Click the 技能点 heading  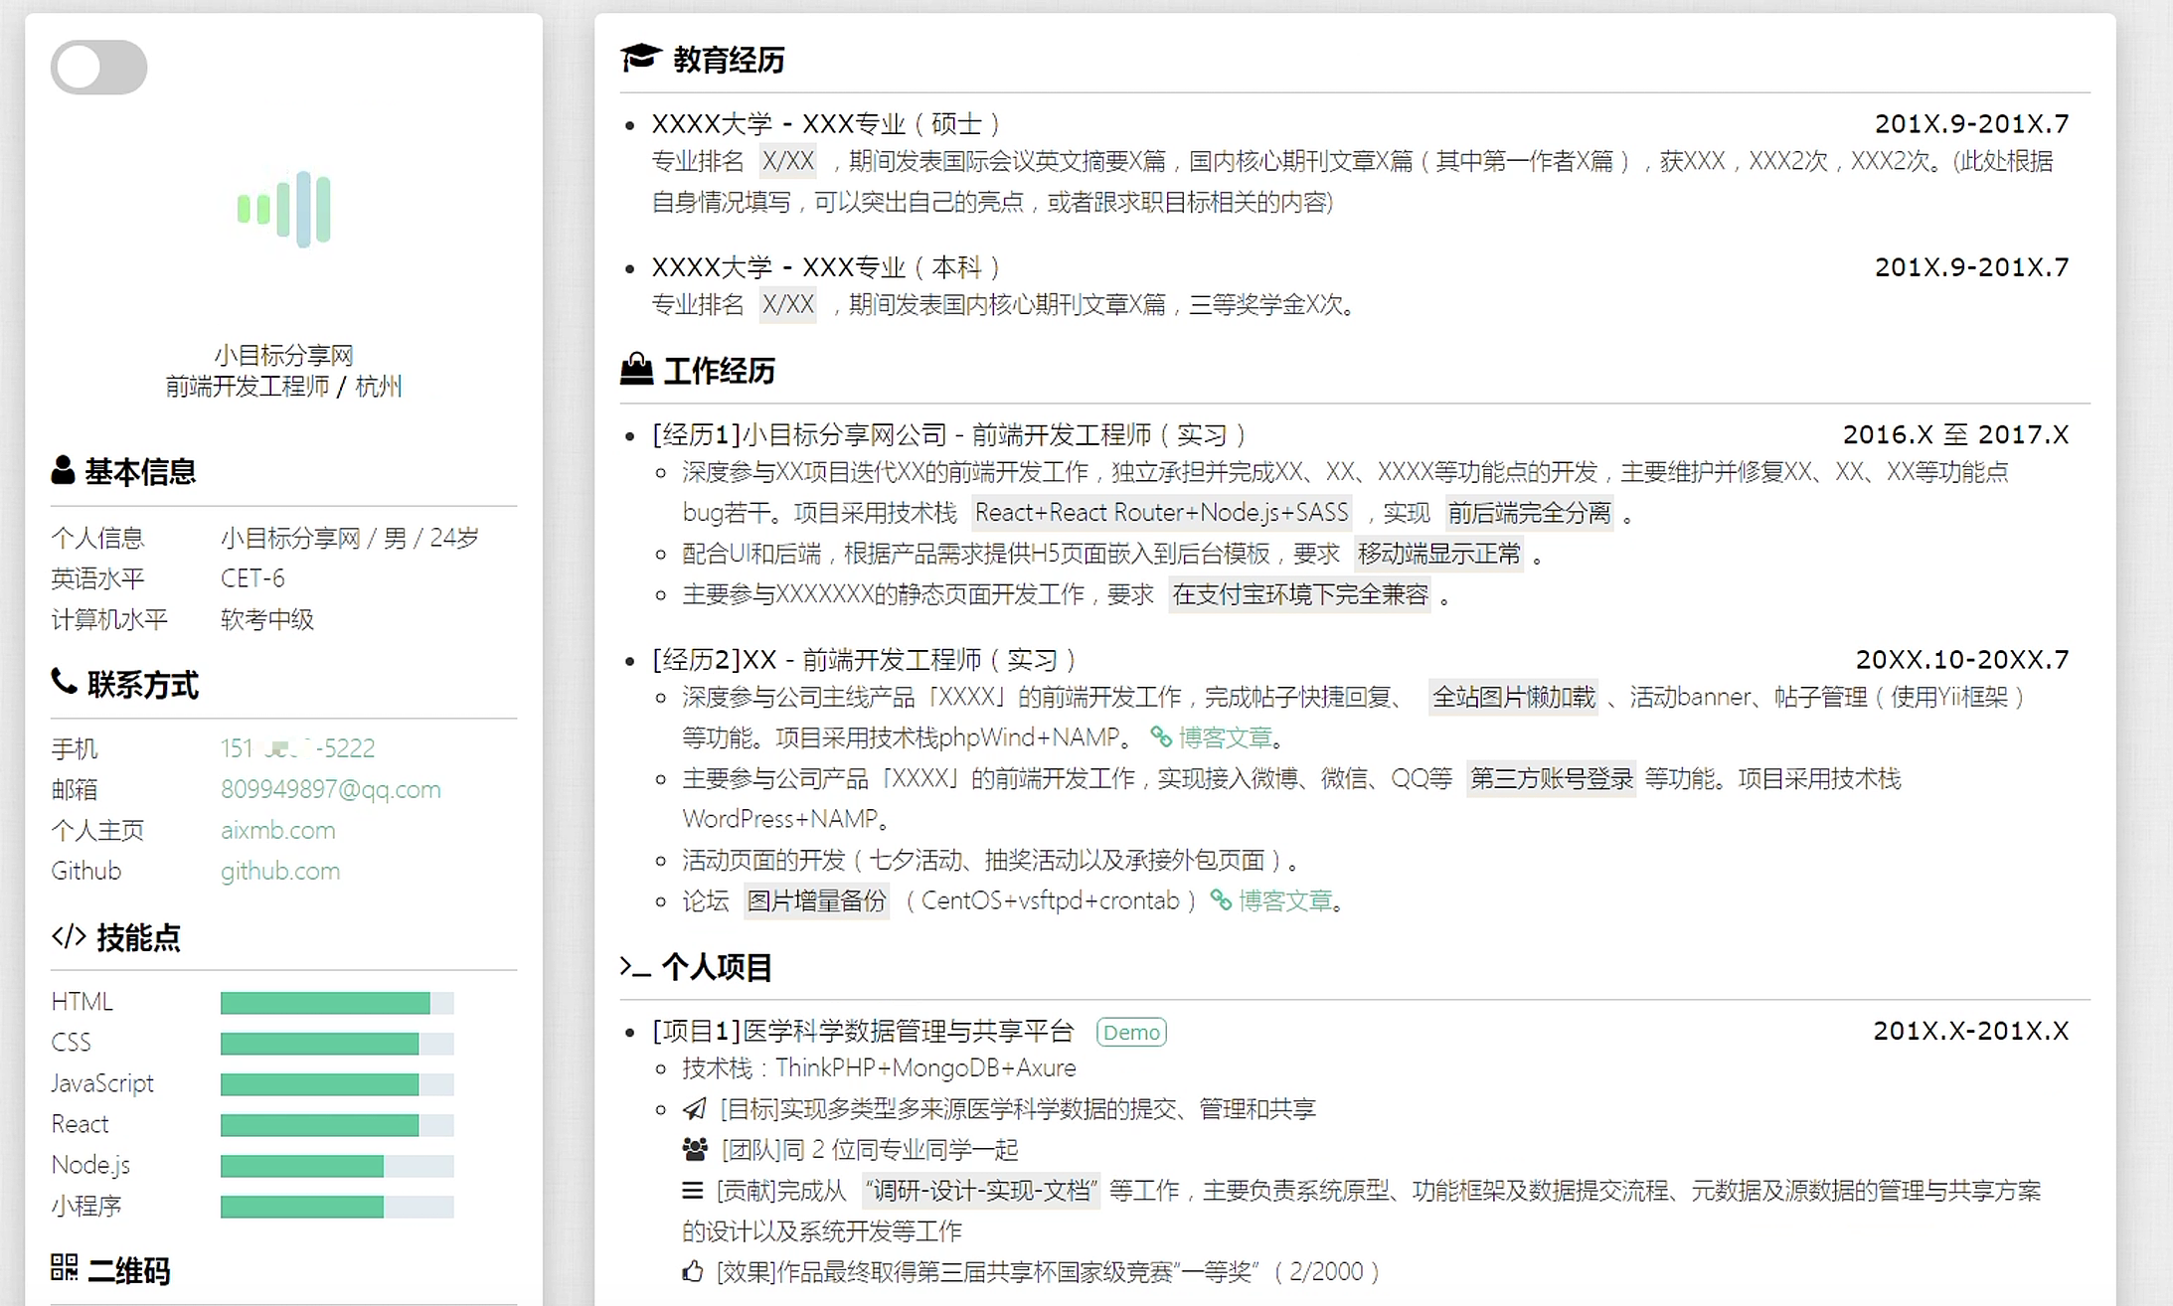click(x=138, y=937)
